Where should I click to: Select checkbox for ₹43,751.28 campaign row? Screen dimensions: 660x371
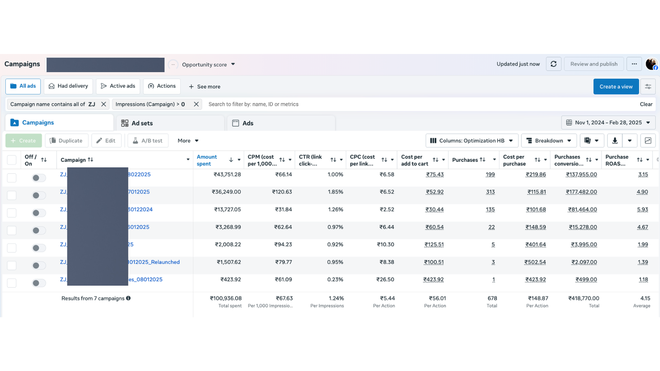point(12,178)
